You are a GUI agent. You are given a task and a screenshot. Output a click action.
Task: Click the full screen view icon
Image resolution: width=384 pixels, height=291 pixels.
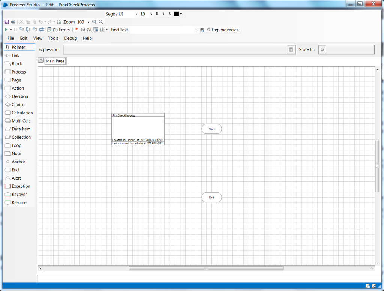pos(96,30)
